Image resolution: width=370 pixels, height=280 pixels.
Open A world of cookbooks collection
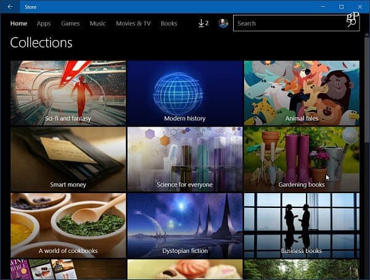[68, 225]
